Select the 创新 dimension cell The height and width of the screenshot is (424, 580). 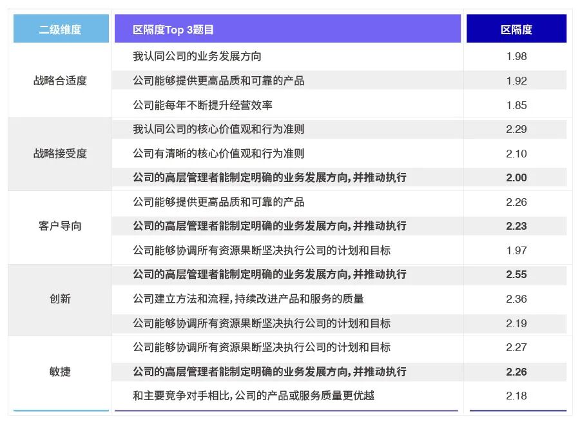[x=60, y=299]
